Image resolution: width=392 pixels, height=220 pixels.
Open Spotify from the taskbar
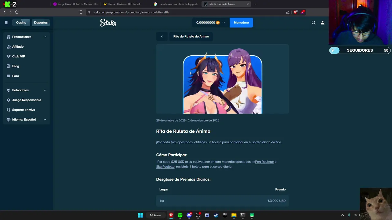point(180,215)
